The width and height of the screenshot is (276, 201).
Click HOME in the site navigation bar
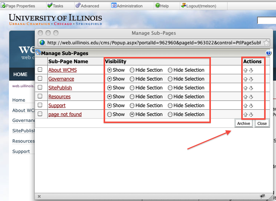click(x=20, y=74)
